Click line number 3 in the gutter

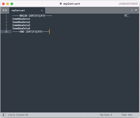pos(6,22)
